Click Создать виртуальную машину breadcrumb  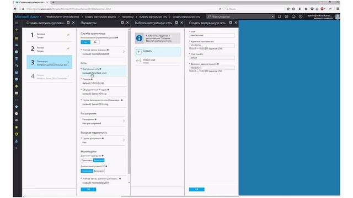click(100, 17)
